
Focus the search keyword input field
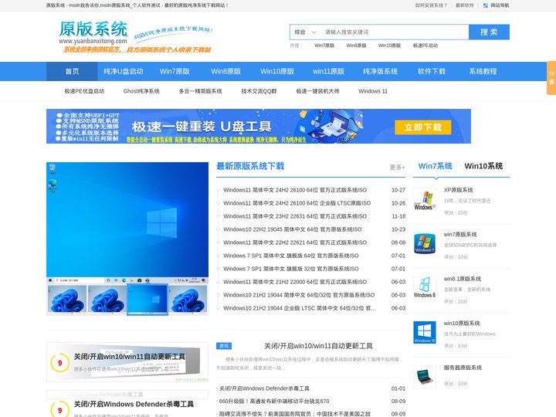tap(395, 32)
